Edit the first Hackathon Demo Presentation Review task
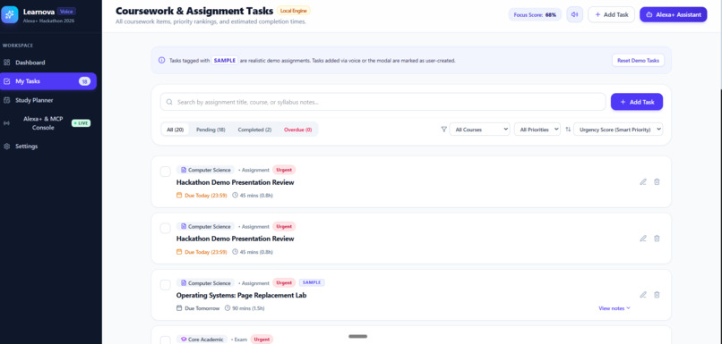Screen dimensions: 722x344 [643, 182]
